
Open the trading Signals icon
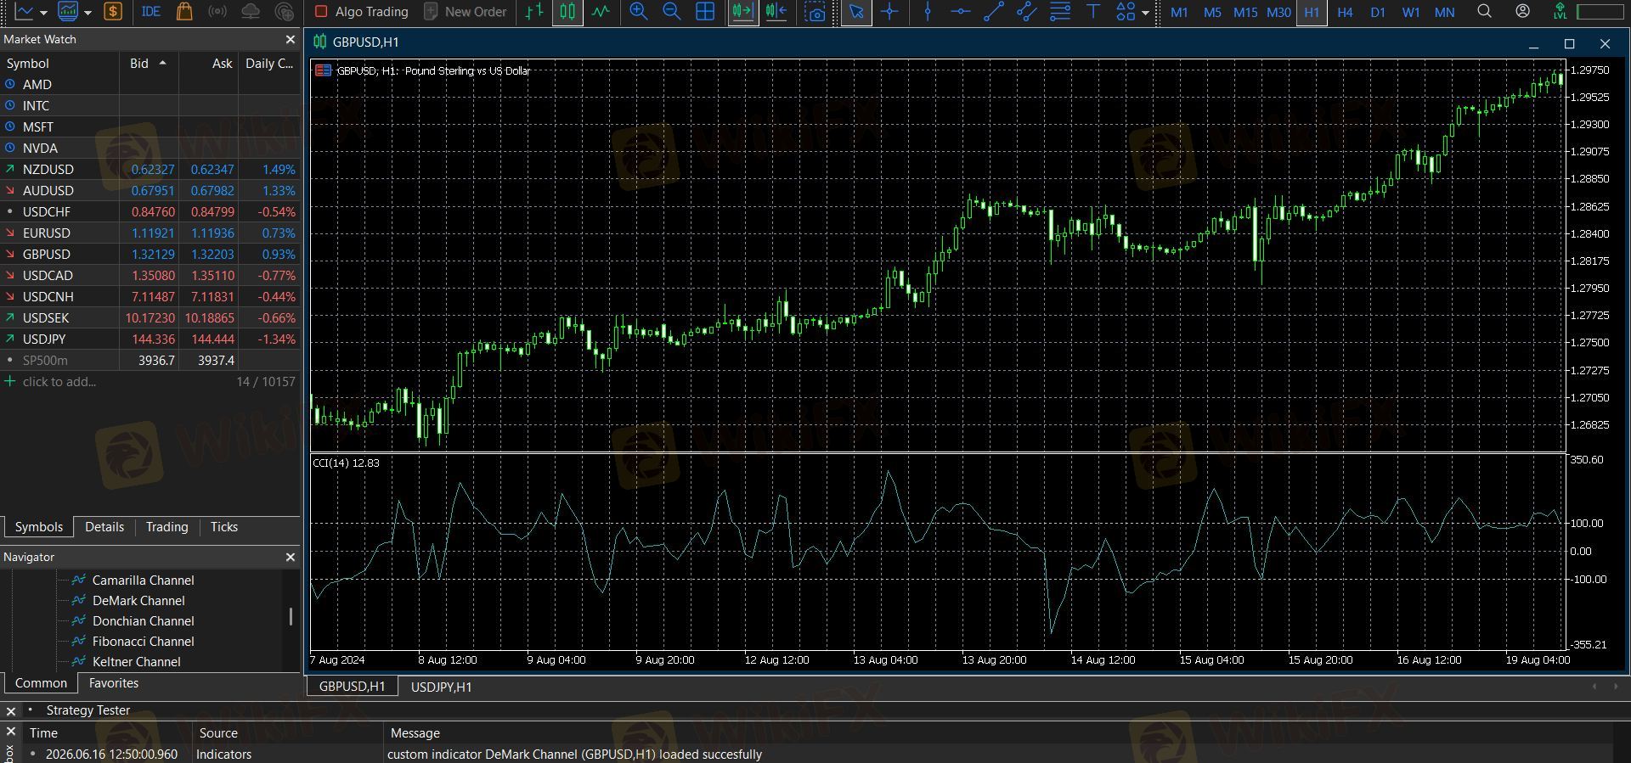pos(217,12)
